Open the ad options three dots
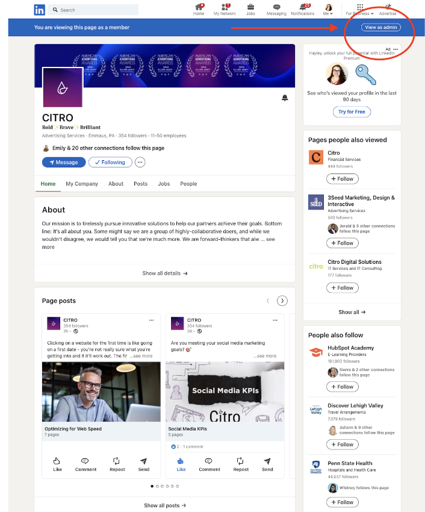Viewport: 425px width, 512px height. pyautogui.click(x=396, y=49)
